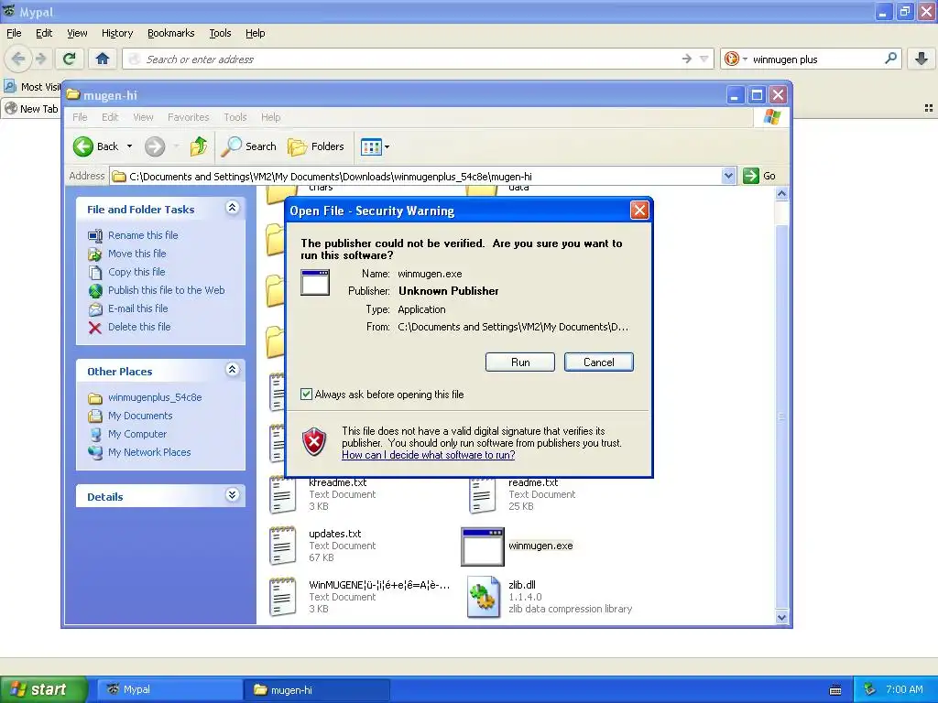The image size is (938, 703).
Task: Open Mypal History menu
Action: [x=117, y=33]
